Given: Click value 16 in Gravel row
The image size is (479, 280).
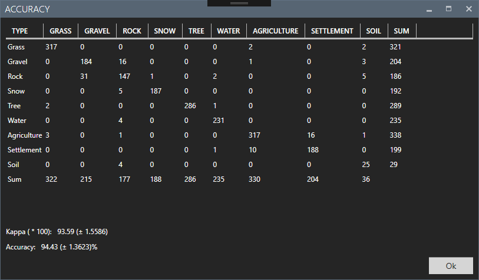Looking at the screenshot, I should [123, 62].
